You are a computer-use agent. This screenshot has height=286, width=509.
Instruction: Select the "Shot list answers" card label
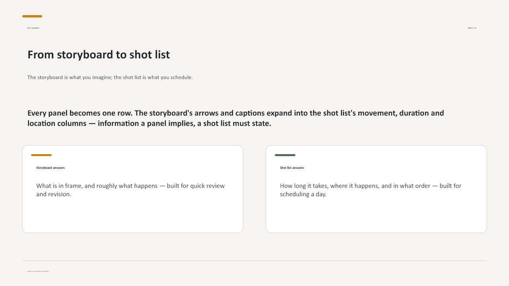292,168
